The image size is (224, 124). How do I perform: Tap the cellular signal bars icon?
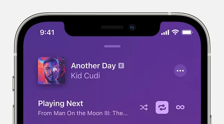click(165, 33)
